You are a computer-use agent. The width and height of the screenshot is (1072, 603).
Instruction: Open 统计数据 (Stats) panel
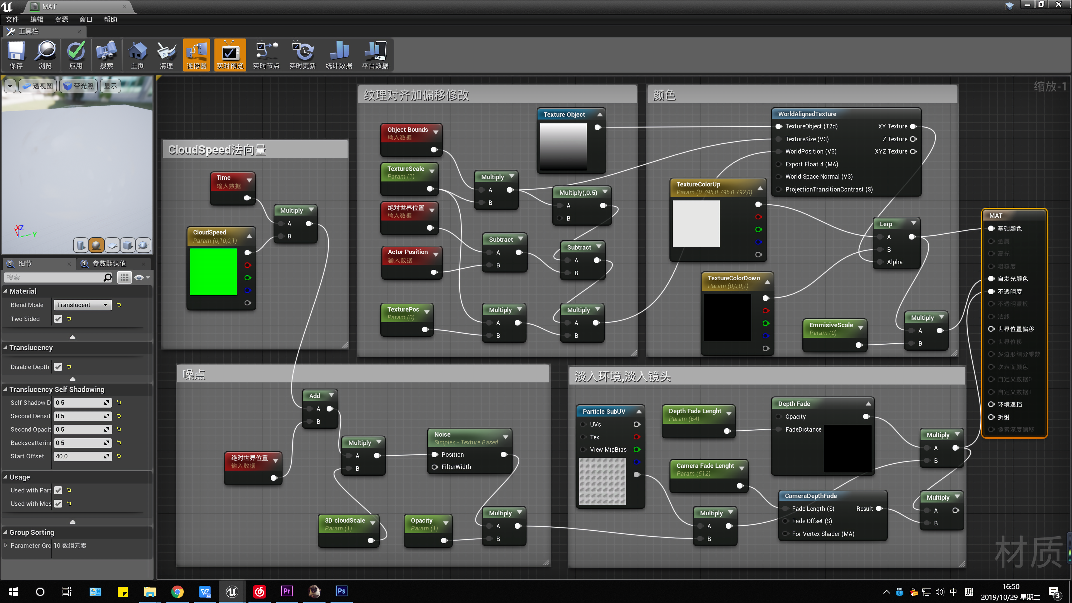339,55
